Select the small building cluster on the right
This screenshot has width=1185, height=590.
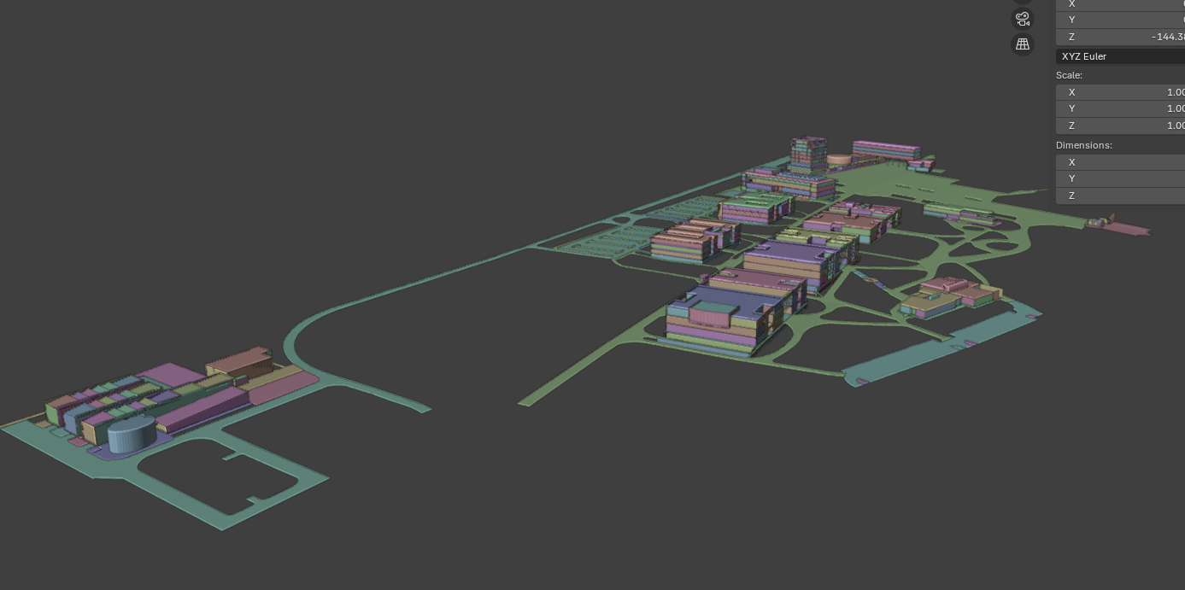tap(948, 296)
